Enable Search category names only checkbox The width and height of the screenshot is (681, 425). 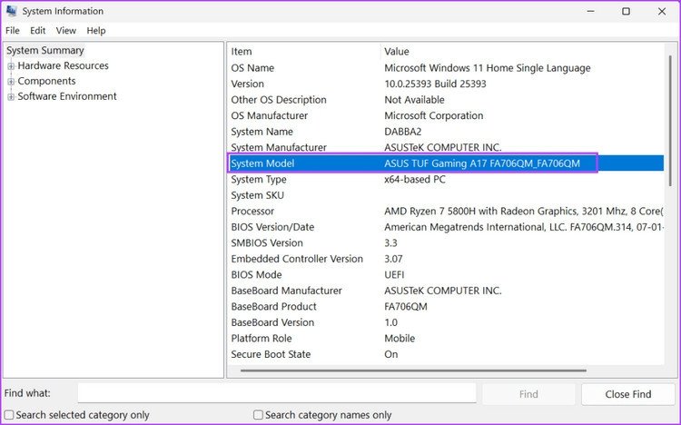click(x=259, y=415)
